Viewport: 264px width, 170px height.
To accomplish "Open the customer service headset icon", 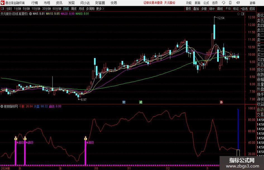I will [223, 3].
